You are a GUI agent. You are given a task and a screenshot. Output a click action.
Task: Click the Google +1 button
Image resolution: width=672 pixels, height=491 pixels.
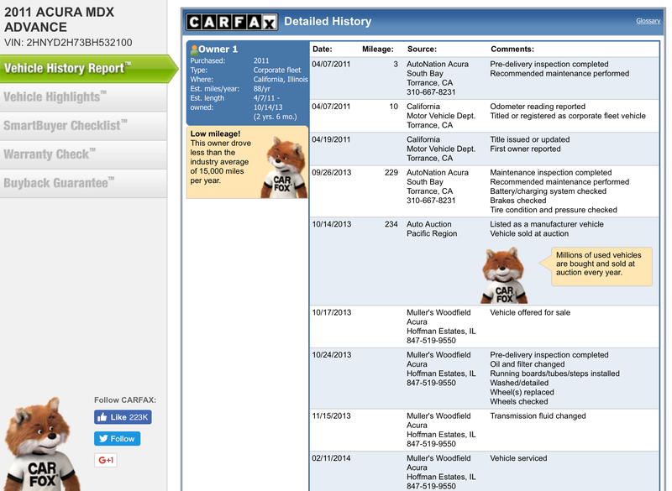pos(106,460)
